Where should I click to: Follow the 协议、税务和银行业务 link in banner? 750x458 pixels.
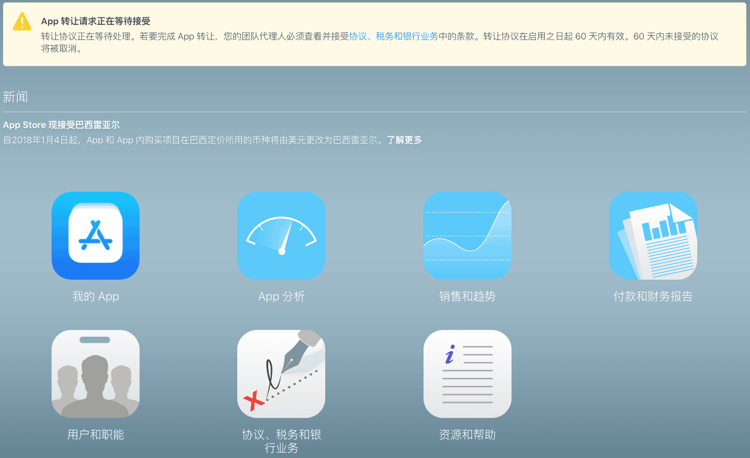click(394, 36)
